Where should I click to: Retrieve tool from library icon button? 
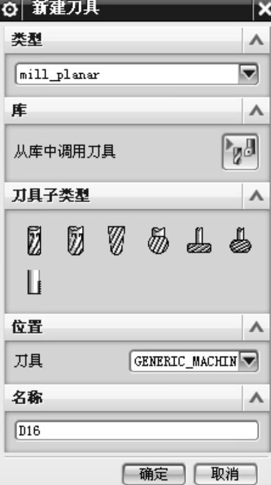coord(240,152)
